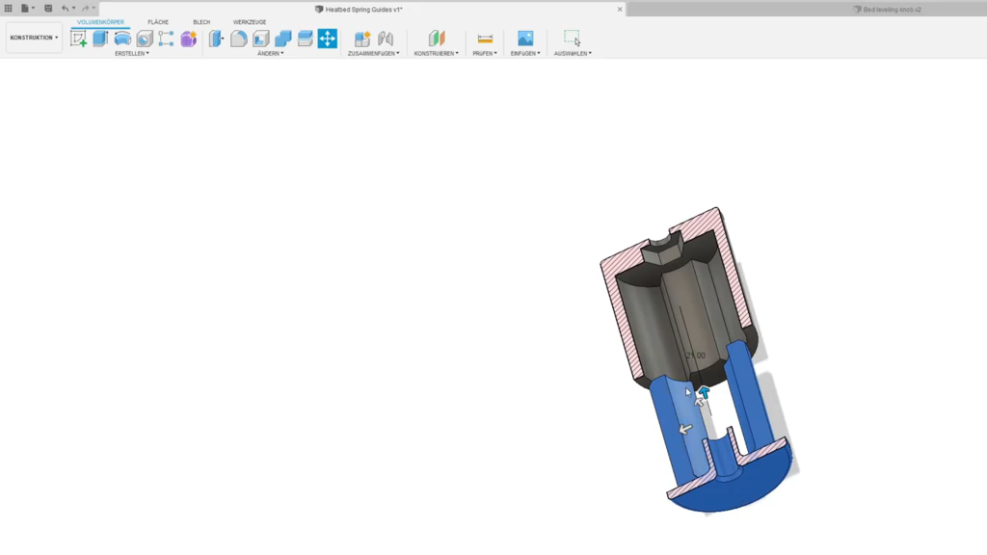Image resolution: width=987 pixels, height=555 pixels.
Task: Select the Shell tool
Action: [x=260, y=39]
